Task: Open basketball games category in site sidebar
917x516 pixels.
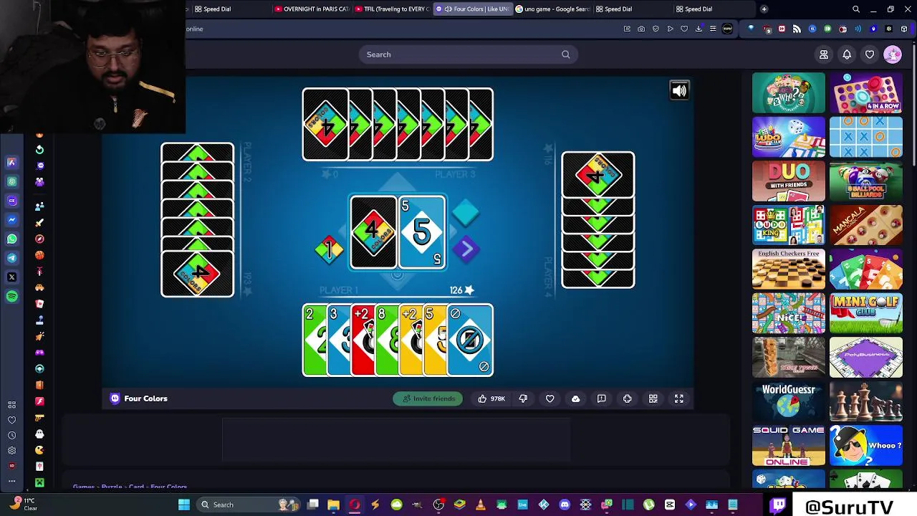Action: (39, 255)
